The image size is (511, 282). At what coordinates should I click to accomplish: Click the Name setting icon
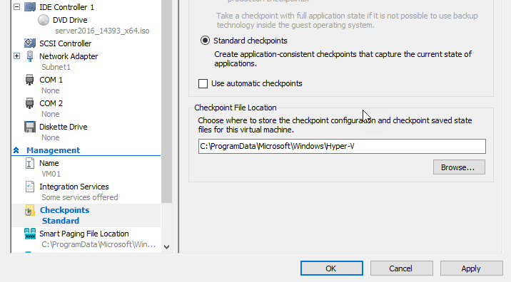(30, 163)
